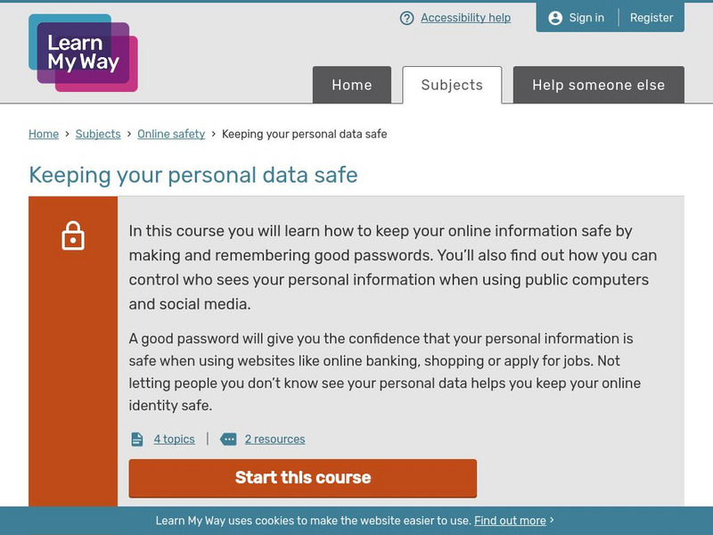713x535 pixels.
Task: Click the resources icon next to 2 resources
Action: pos(228,440)
